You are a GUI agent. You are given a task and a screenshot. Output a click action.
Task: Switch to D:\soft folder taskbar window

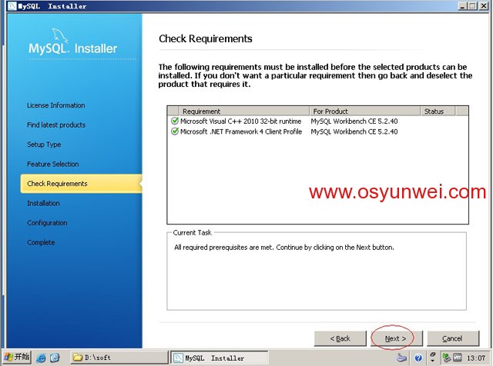[119, 358]
